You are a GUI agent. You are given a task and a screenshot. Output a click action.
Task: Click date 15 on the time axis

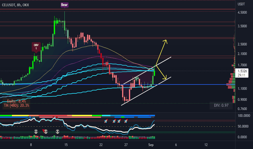(66, 145)
